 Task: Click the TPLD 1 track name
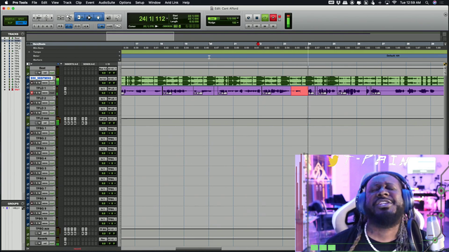point(41,88)
